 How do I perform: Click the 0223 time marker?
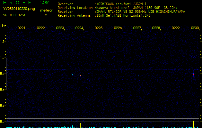coord(60,28)
